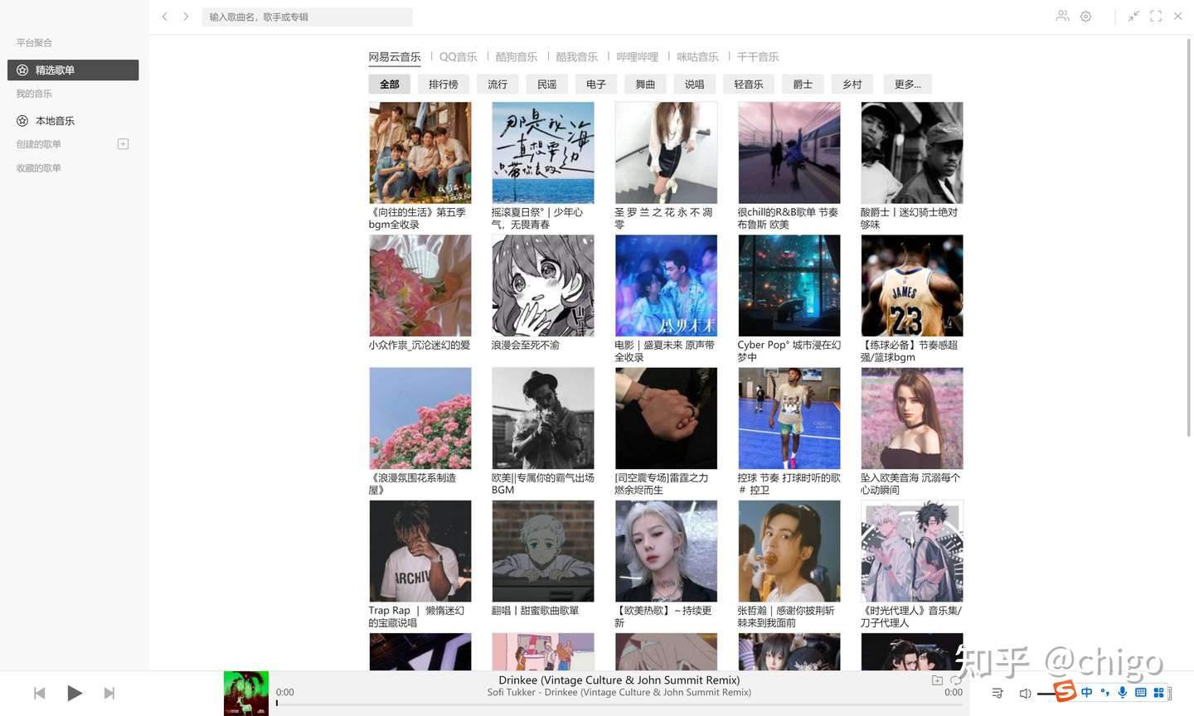The image size is (1194, 716).
Task: Open the settings gear icon
Action: [x=1085, y=17]
